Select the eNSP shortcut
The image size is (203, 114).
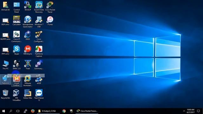pyautogui.click(x=39, y=79)
